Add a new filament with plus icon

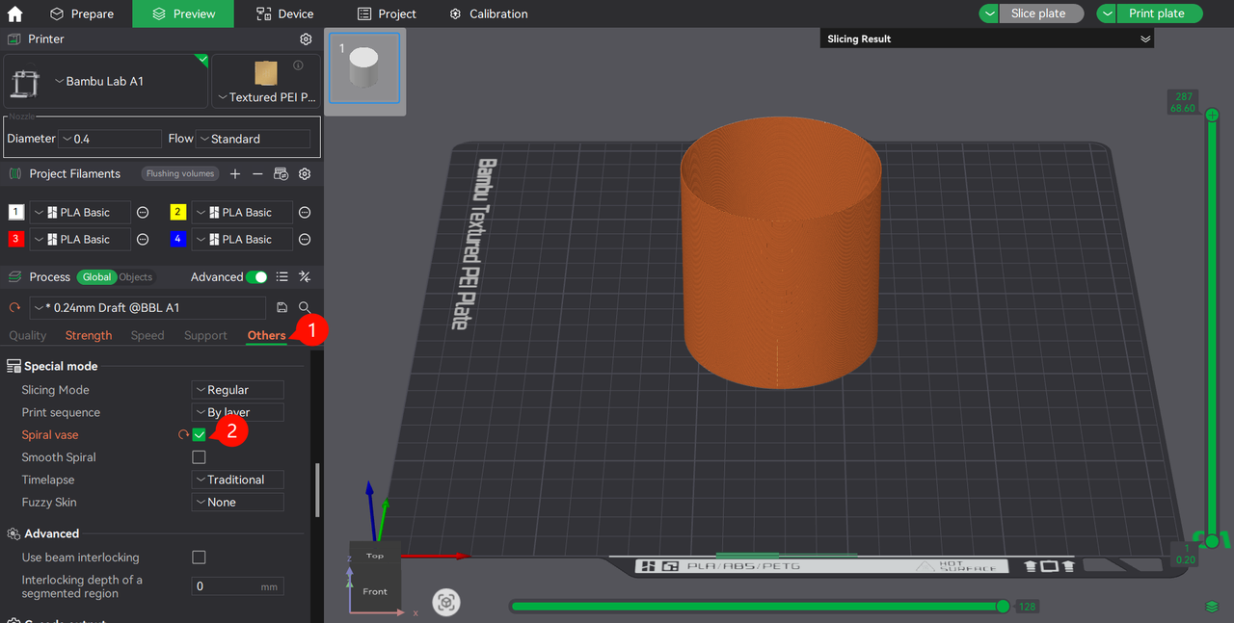[x=235, y=174]
